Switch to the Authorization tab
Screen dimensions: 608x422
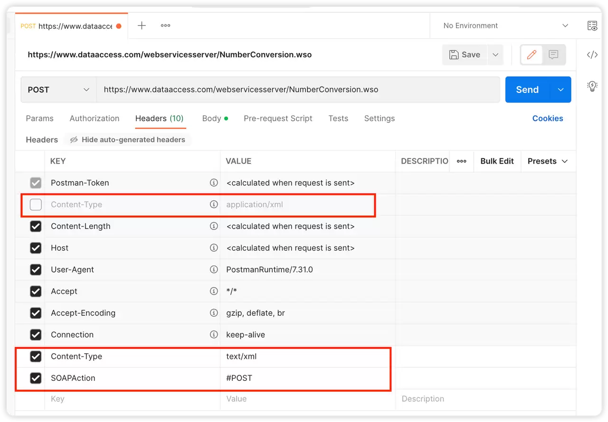coord(95,119)
